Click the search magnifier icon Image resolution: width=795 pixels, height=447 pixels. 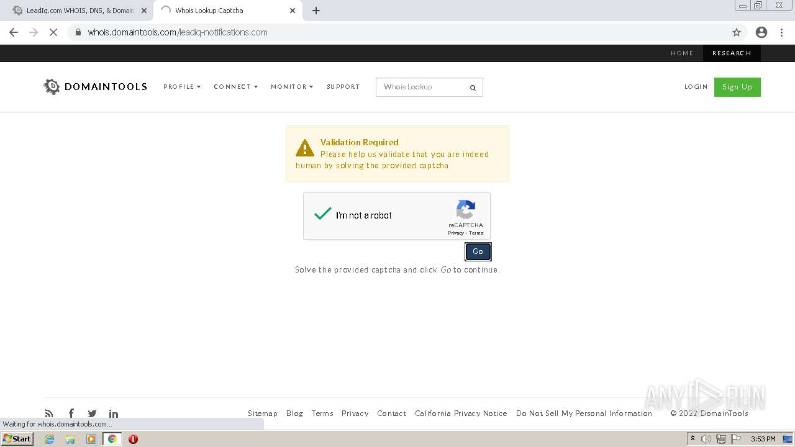473,88
